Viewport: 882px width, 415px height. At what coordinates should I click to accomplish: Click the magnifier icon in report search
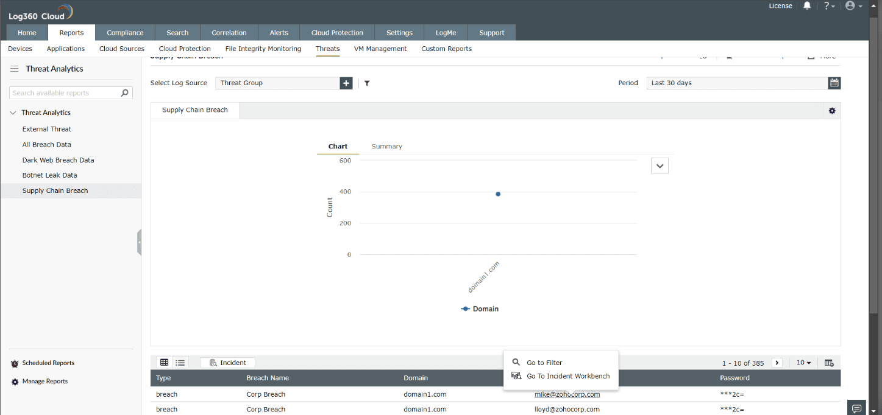click(x=125, y=93)
